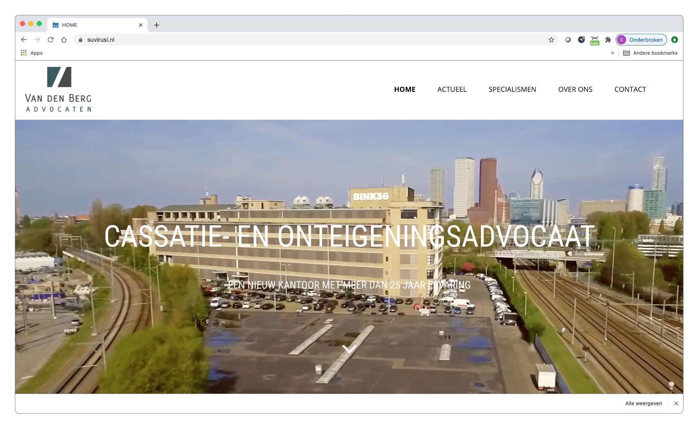Image resolution: width=698 pixels, height=431 pixels.
Task: Open a new tab with the plus button
Action: coord(157,25)
